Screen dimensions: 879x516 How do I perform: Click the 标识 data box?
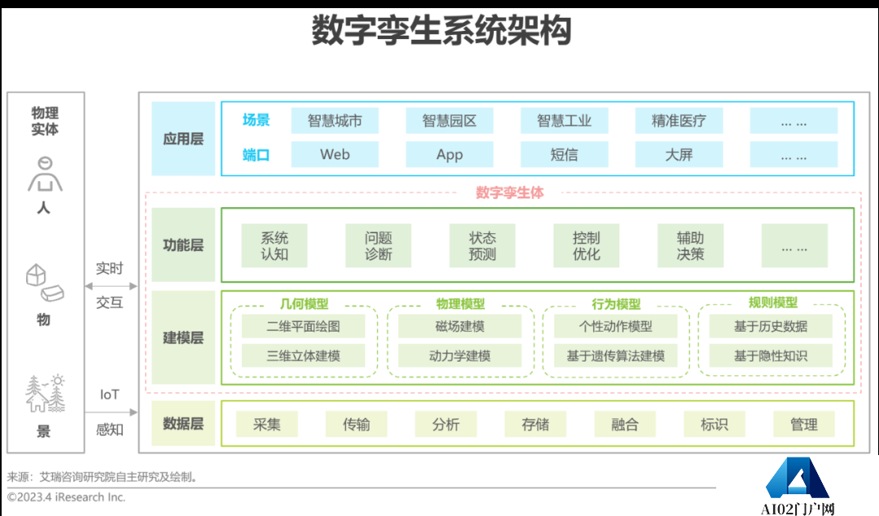715,424
